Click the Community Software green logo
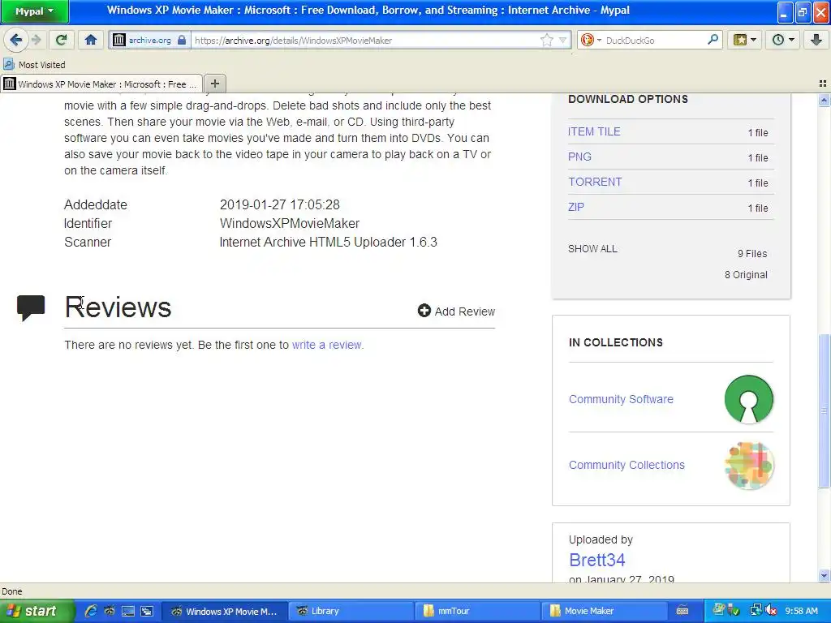The height and width of the screenshot is (623, 831). pos(748,399)
